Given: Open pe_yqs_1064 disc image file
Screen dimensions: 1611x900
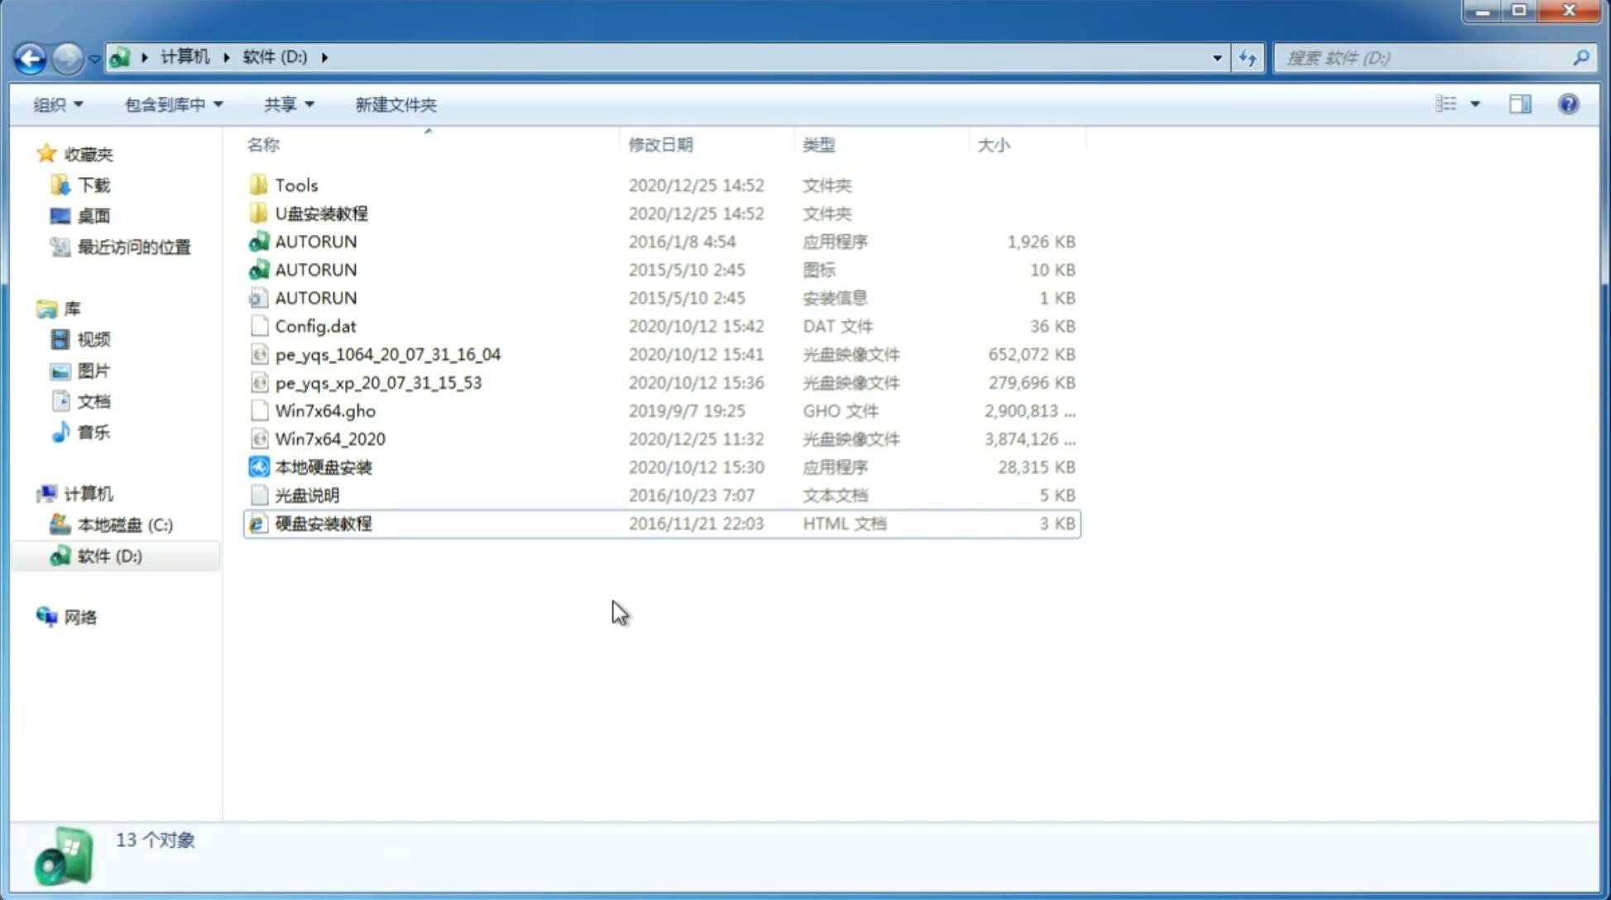Looking at the screenshot, I should [388, 354].
